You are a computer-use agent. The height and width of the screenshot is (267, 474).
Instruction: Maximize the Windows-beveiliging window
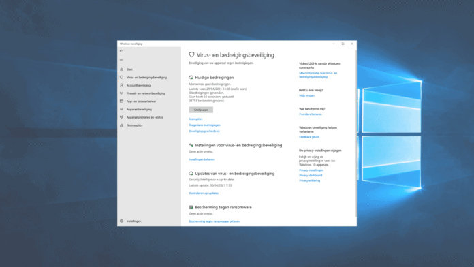coord(343,44)
